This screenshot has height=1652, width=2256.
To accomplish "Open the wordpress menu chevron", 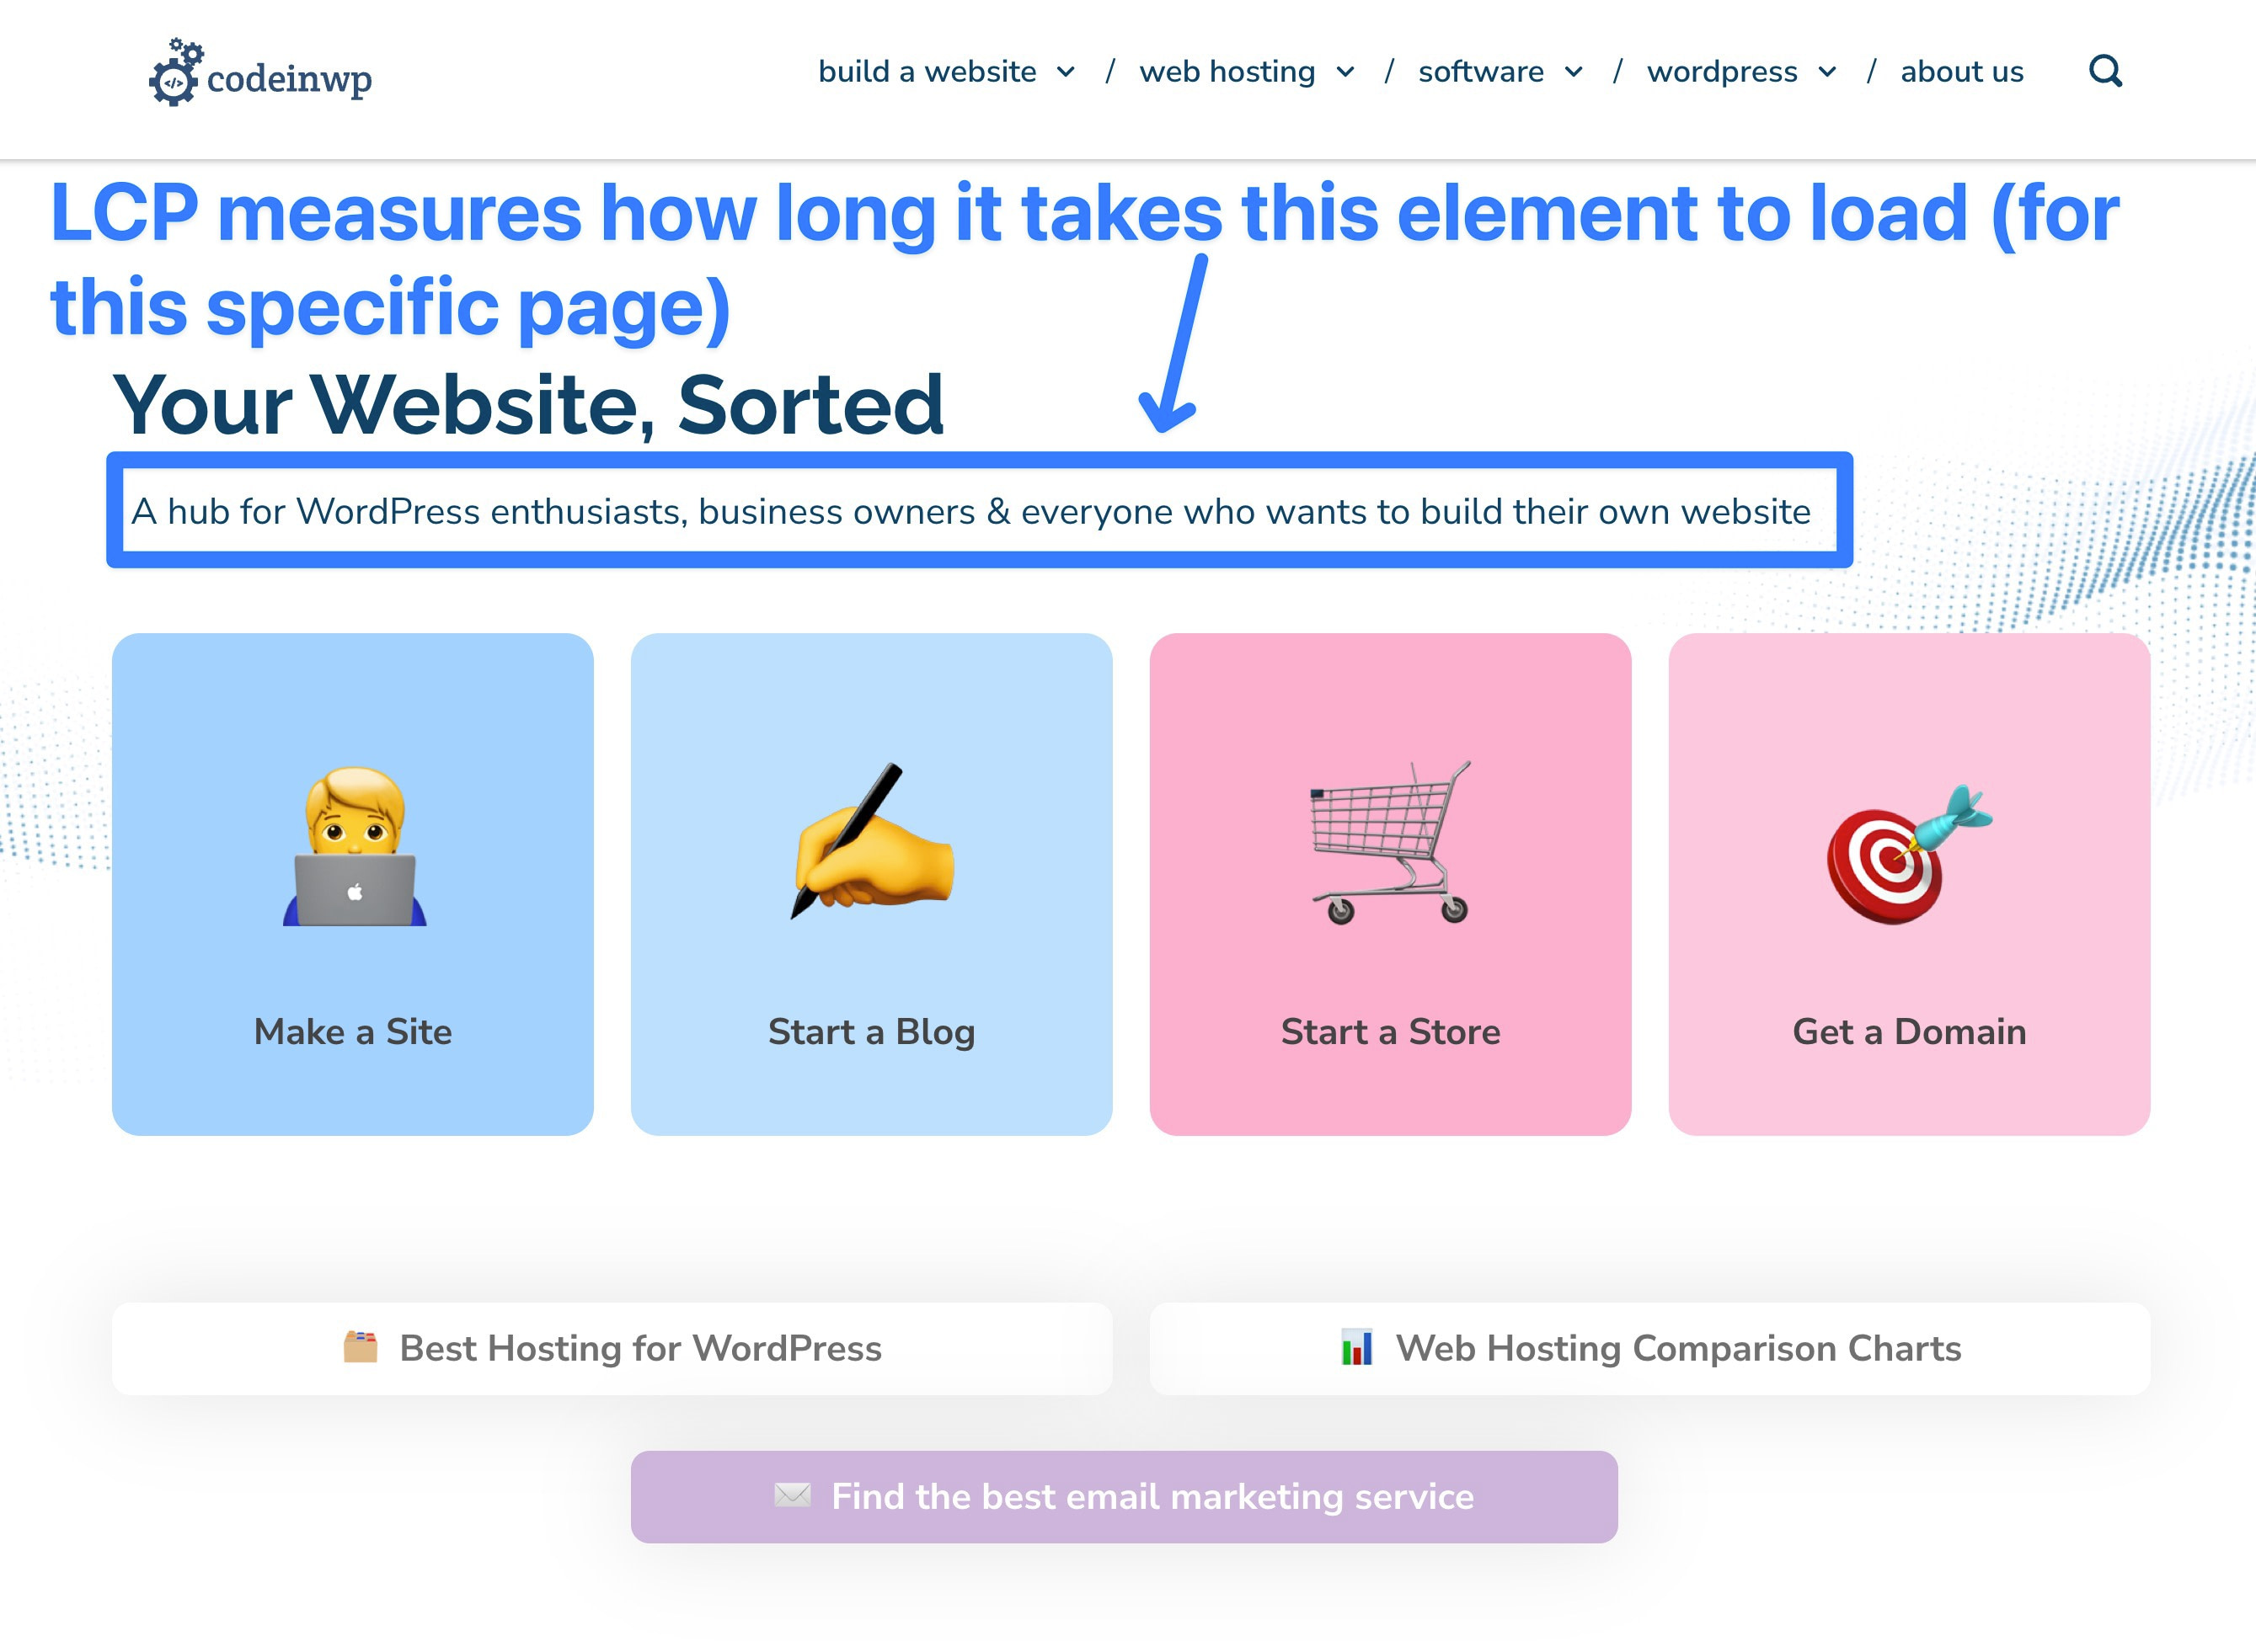I will pyautogui.click(x=1830, y=71).
